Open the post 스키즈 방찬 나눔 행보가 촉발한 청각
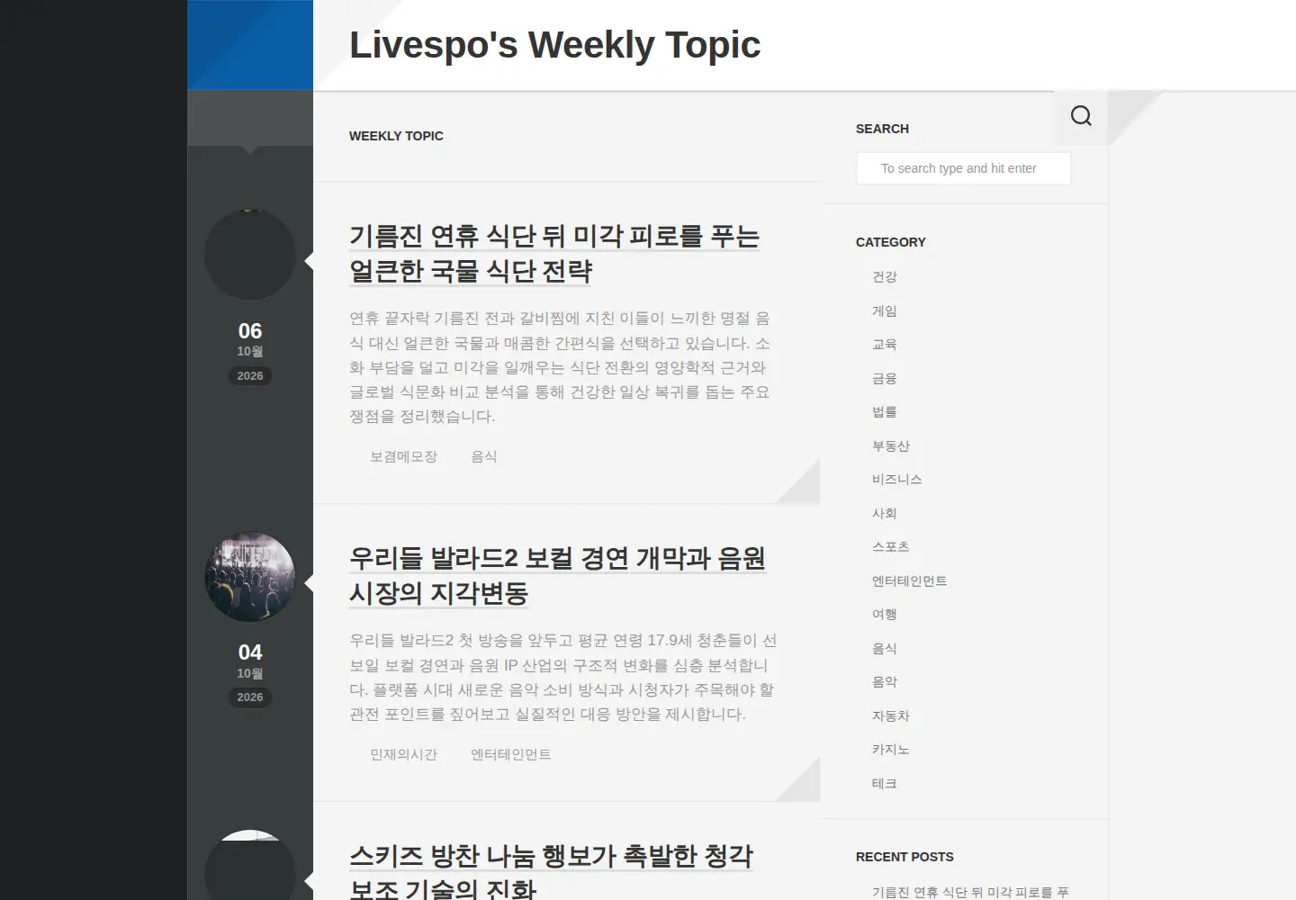This screenshot has width=1296, height=900. click(x=551, y=871)
